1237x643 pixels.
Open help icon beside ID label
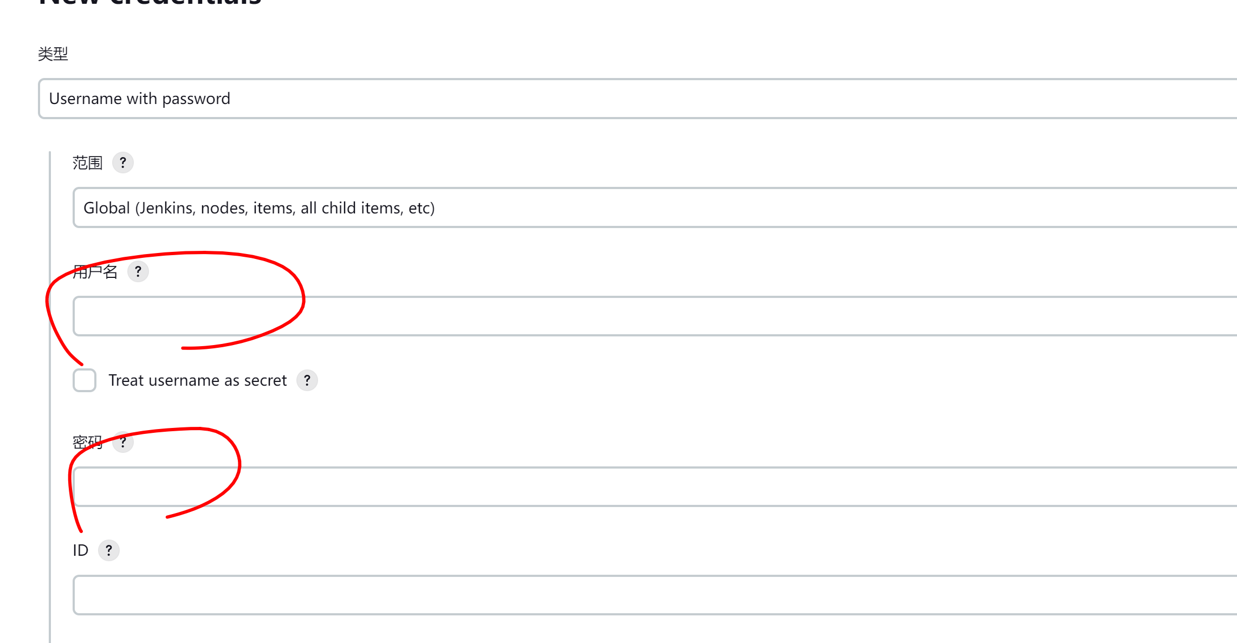[x=109, y=550]
